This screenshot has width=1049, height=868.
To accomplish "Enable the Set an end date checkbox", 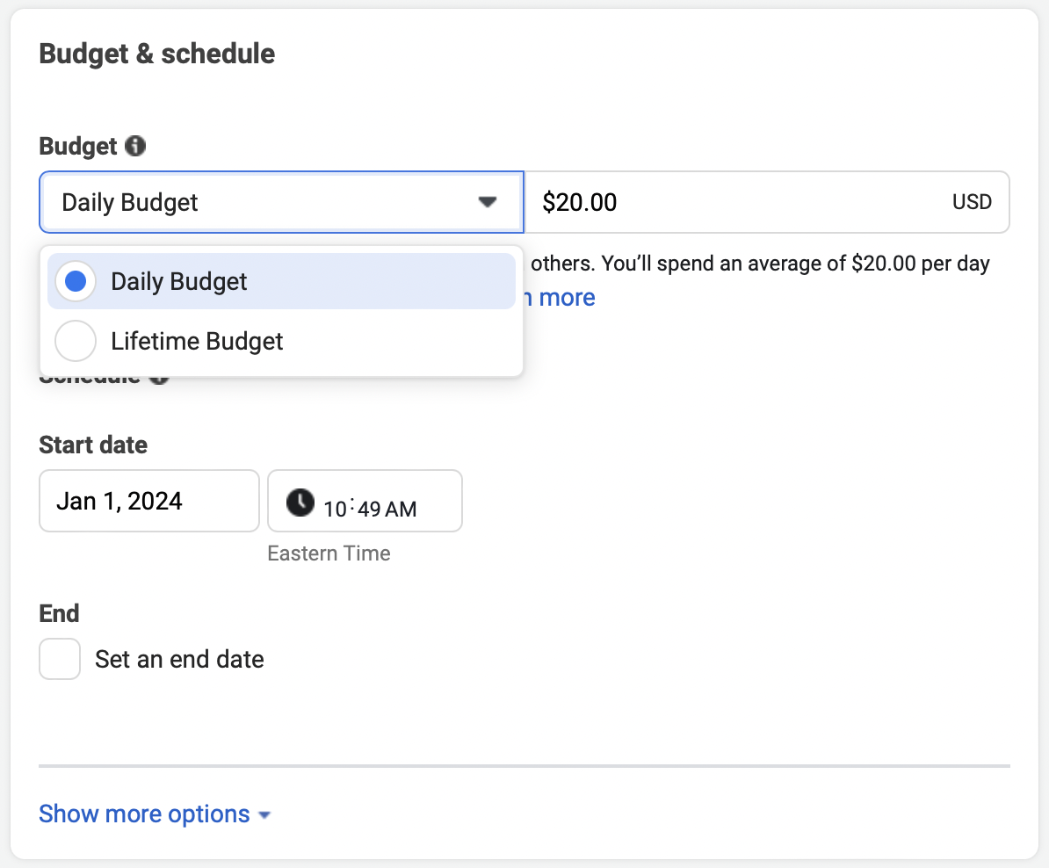I will click(59, 658).
